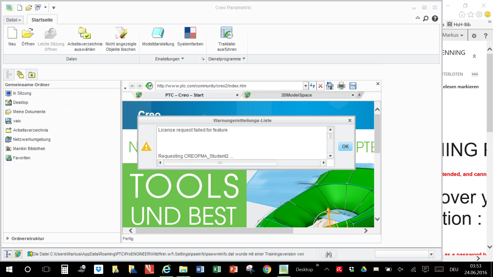Screen dimensions: 493x277
Task: Toggle browser display icon in status bar
Action: click(x=18, y=254)
